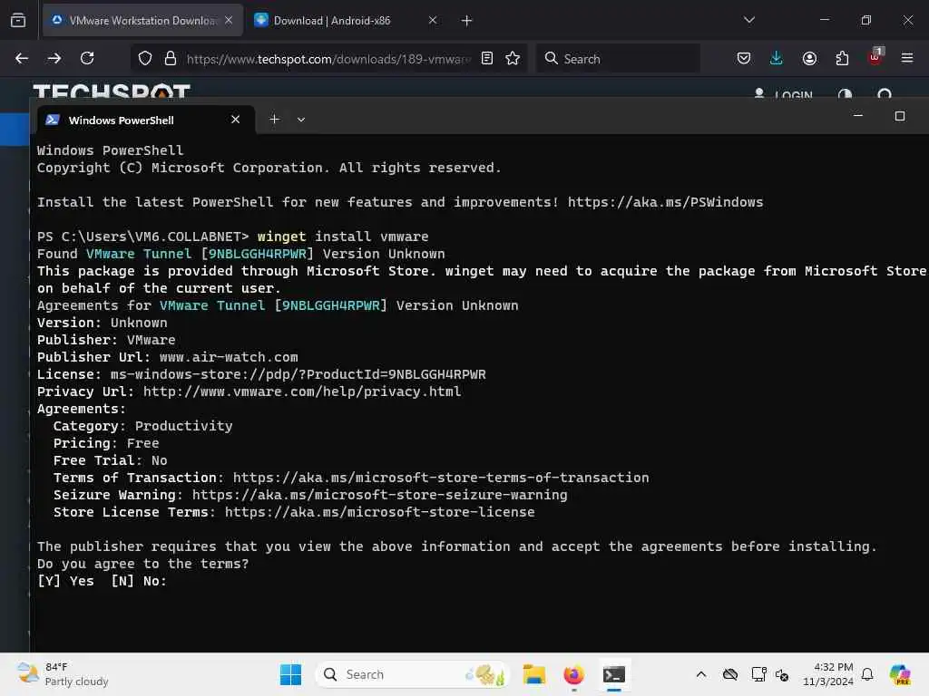Screen dimensions: 929x696
Task: Reload the TechSpot page
Action: coord(87,58)
